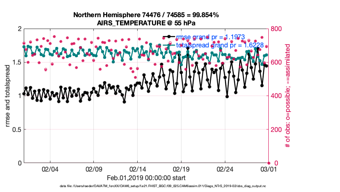Click the 02/24 x-axis tick label
The height and width of the screenshot is (192, 340).
tap(225, 169)
